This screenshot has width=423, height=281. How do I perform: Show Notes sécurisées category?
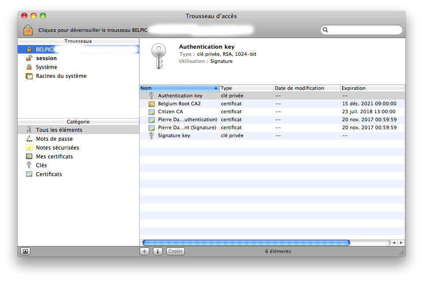(57, 147)
